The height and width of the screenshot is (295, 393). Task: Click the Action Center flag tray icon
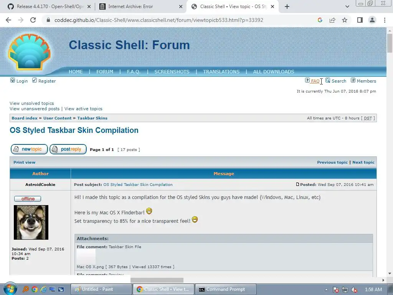[335, 290]
